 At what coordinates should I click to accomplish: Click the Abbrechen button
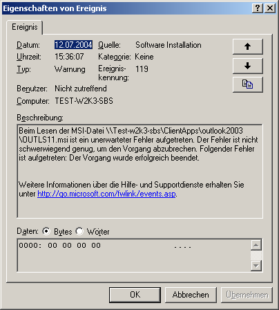tap(191, 295)
